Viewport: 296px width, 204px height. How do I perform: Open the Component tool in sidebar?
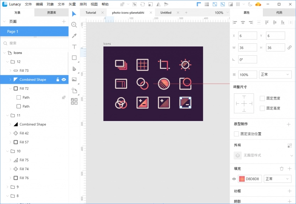(x=74, y=101)
